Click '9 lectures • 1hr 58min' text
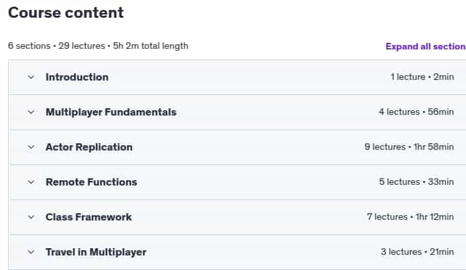466x270 pixels. tap(409, 147)
